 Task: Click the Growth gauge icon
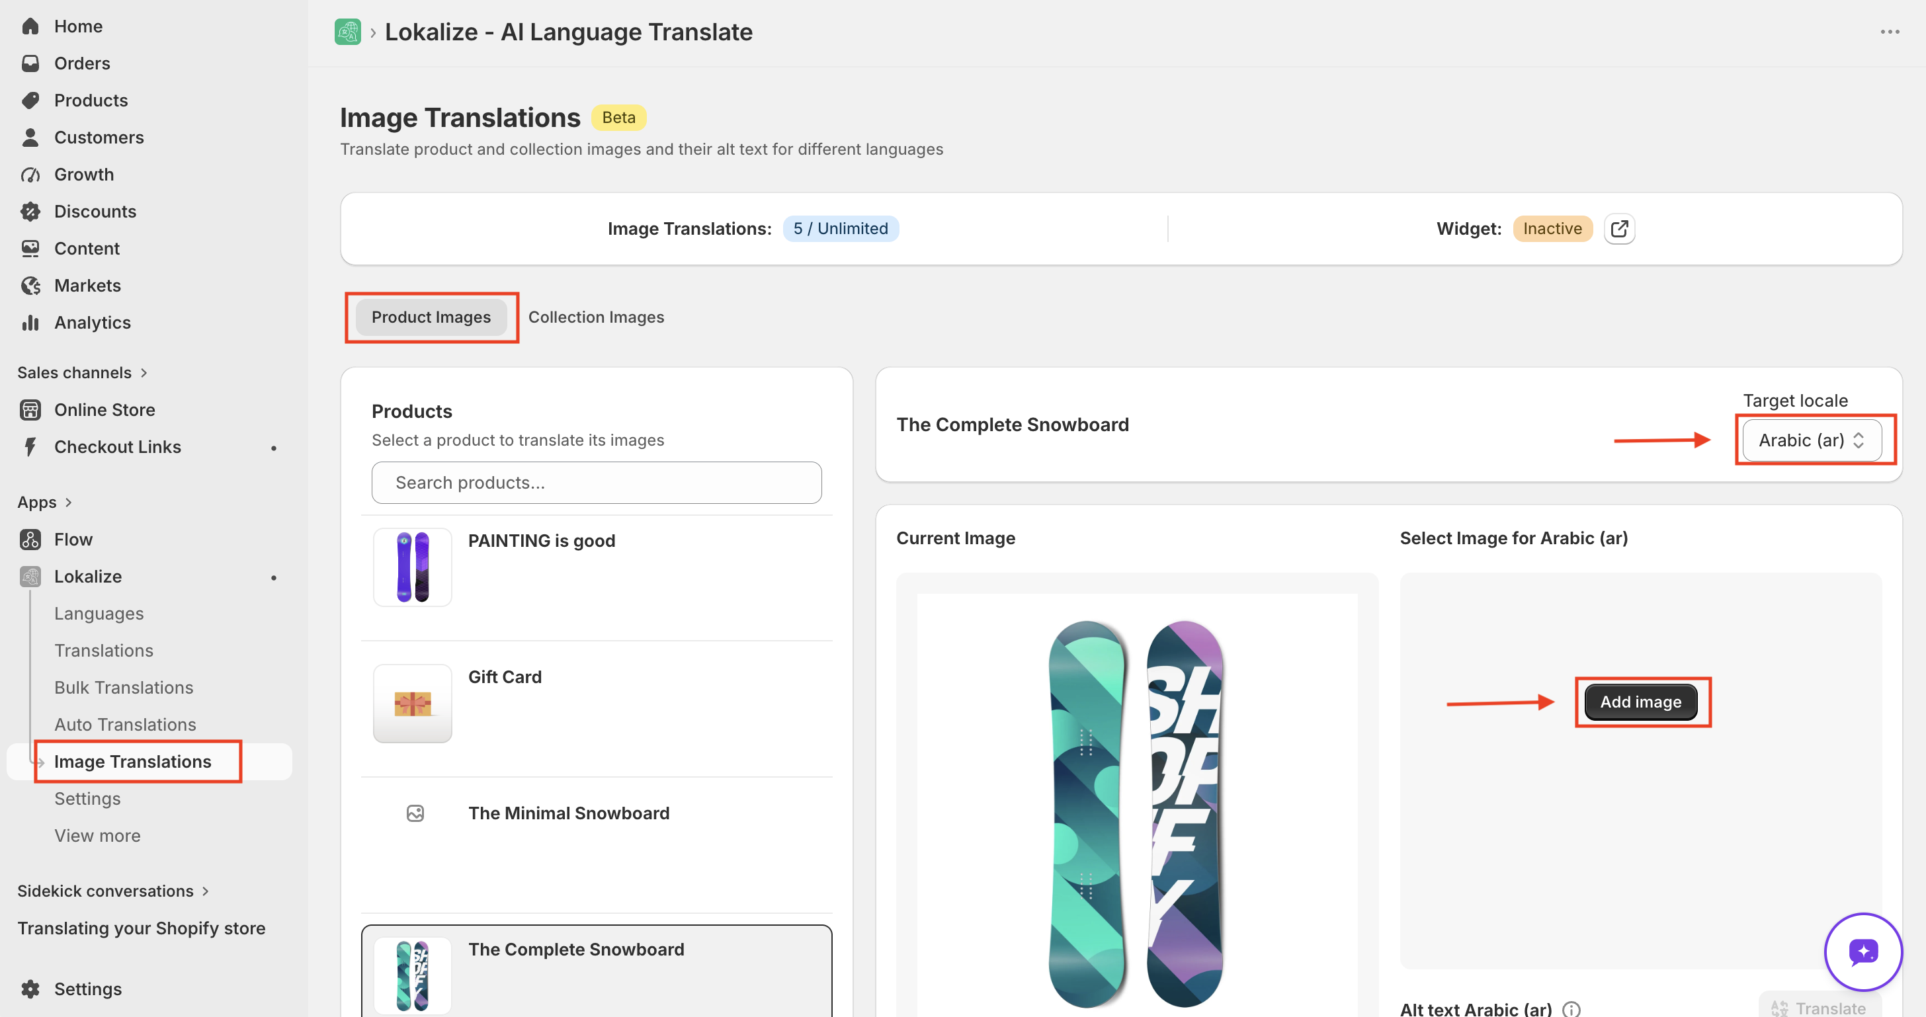click(30, 174)
